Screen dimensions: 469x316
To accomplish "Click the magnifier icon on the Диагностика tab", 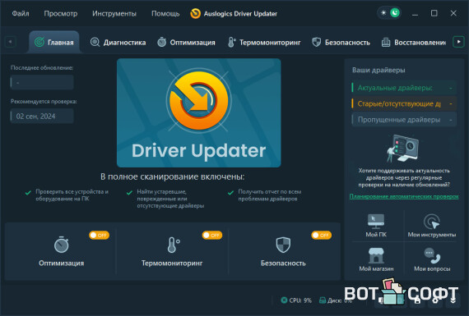I will point(95,43).
